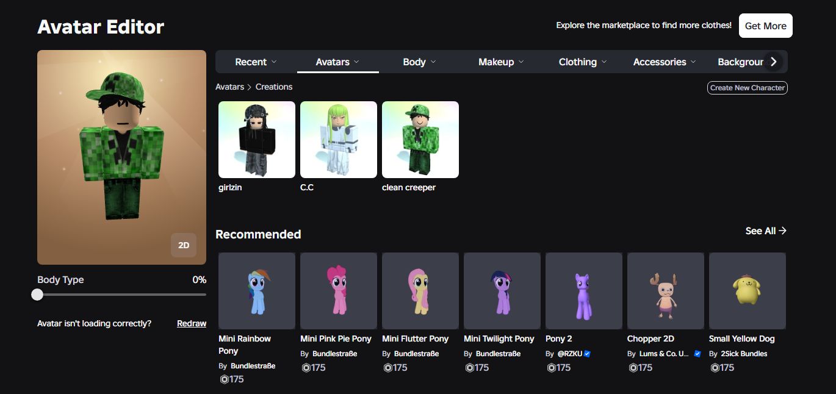Viewport: 836px width, 394px height.
Task: Click Robux icon under Mini Twilight Pony
Action: (x=469, y=368)
